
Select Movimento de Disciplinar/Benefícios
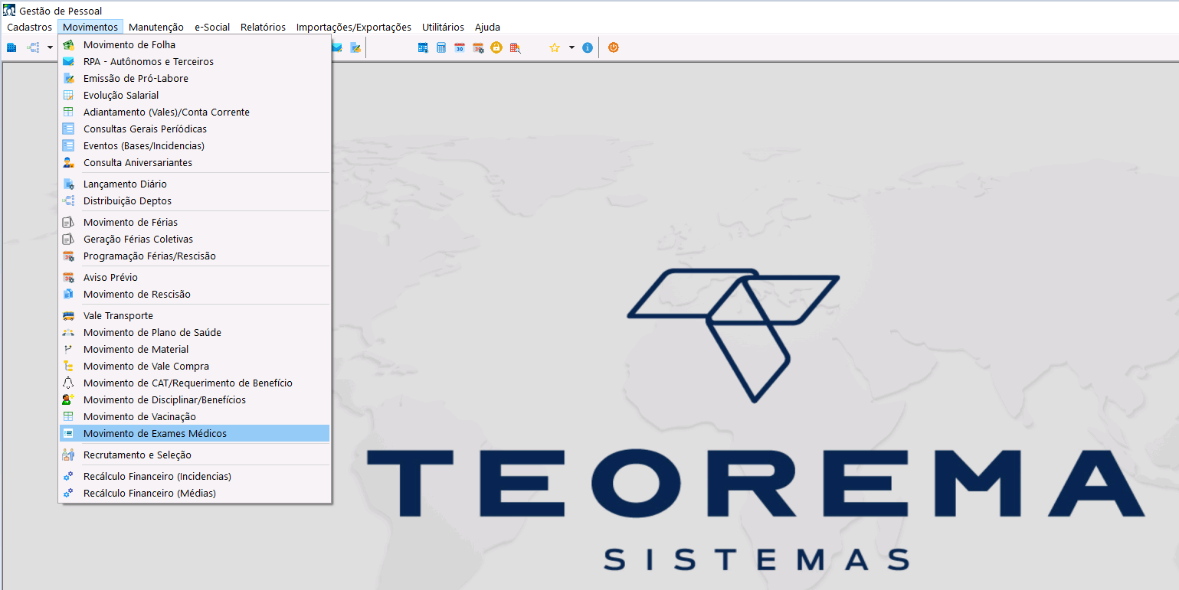click(195, 400)
